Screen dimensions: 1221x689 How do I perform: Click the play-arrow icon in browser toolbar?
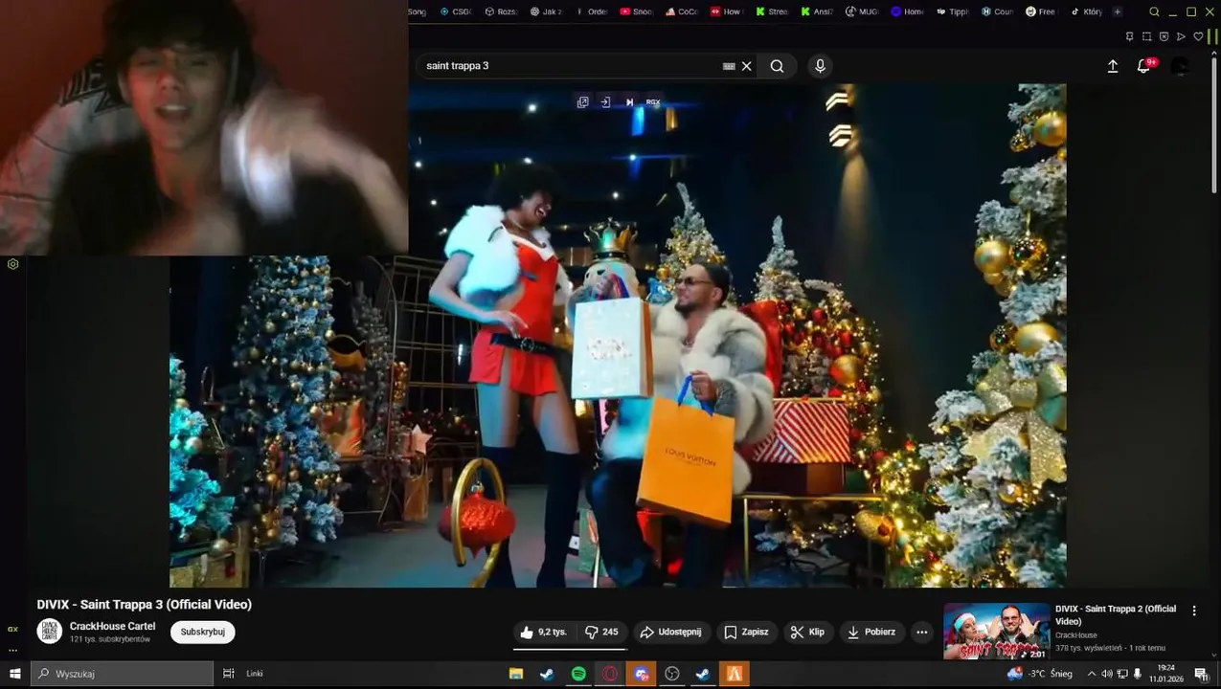coord(1181,36)
